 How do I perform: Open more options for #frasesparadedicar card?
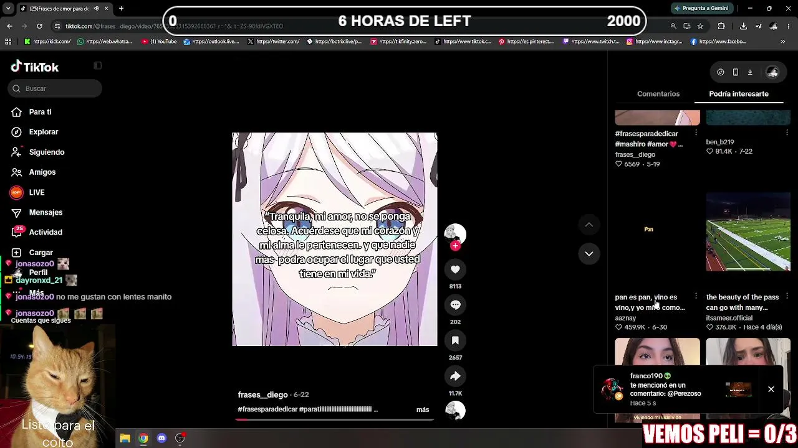click(696, 133)
